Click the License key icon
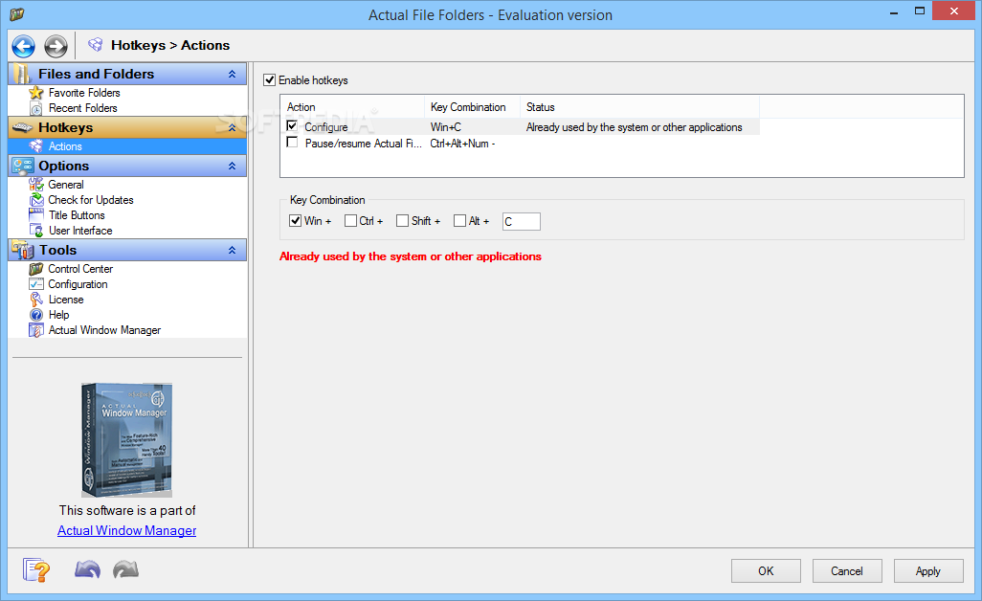Viewport: 982px width, 601px height. (x=36, y=300)
